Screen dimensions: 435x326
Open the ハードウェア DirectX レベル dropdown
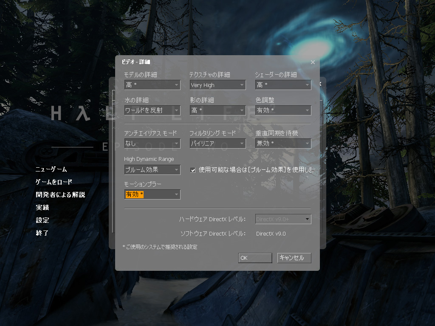(283, 219)
